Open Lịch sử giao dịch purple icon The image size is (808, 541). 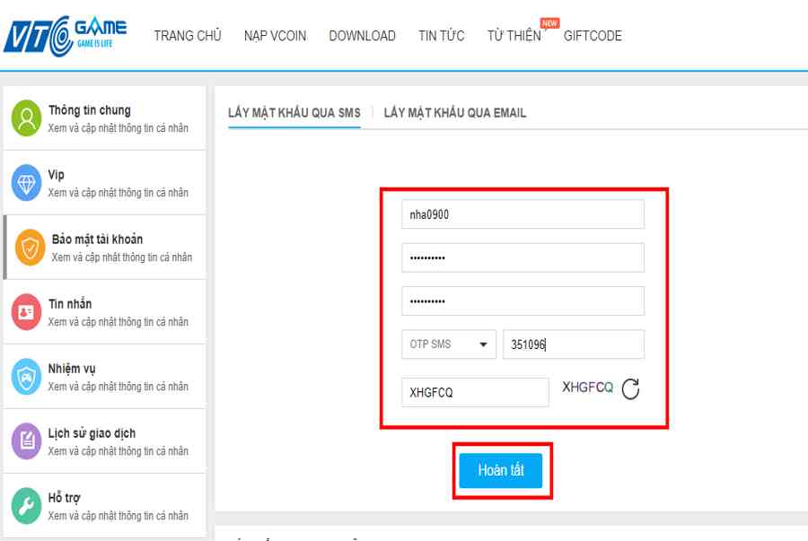click(x=26, y=441)
